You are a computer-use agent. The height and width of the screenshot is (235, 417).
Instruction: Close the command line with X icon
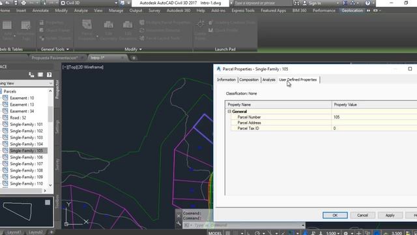click(179, 216)
